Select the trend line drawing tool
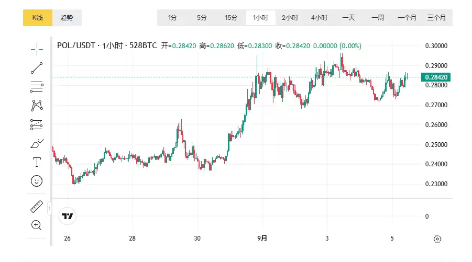Image resolution: width=472 pixels, height=262 pixels. [37, 68]
